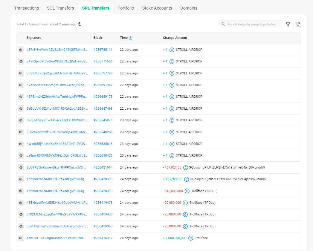Image resolution: width=313 pixels, height=251 pixels.
Task: Preview transaction p37r6f6y with eye icon
Action: (x=21, y=50)
